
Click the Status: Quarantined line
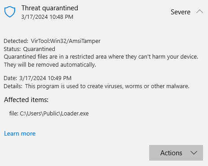[29, 49]
